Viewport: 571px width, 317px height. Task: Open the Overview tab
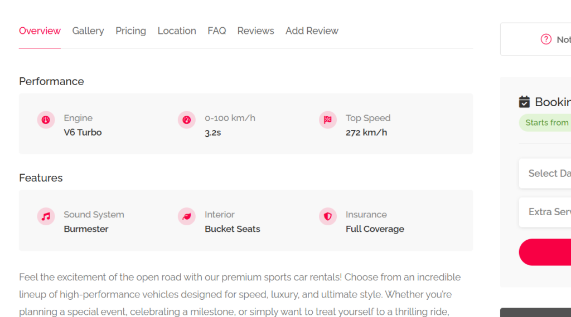click(40, 31)
